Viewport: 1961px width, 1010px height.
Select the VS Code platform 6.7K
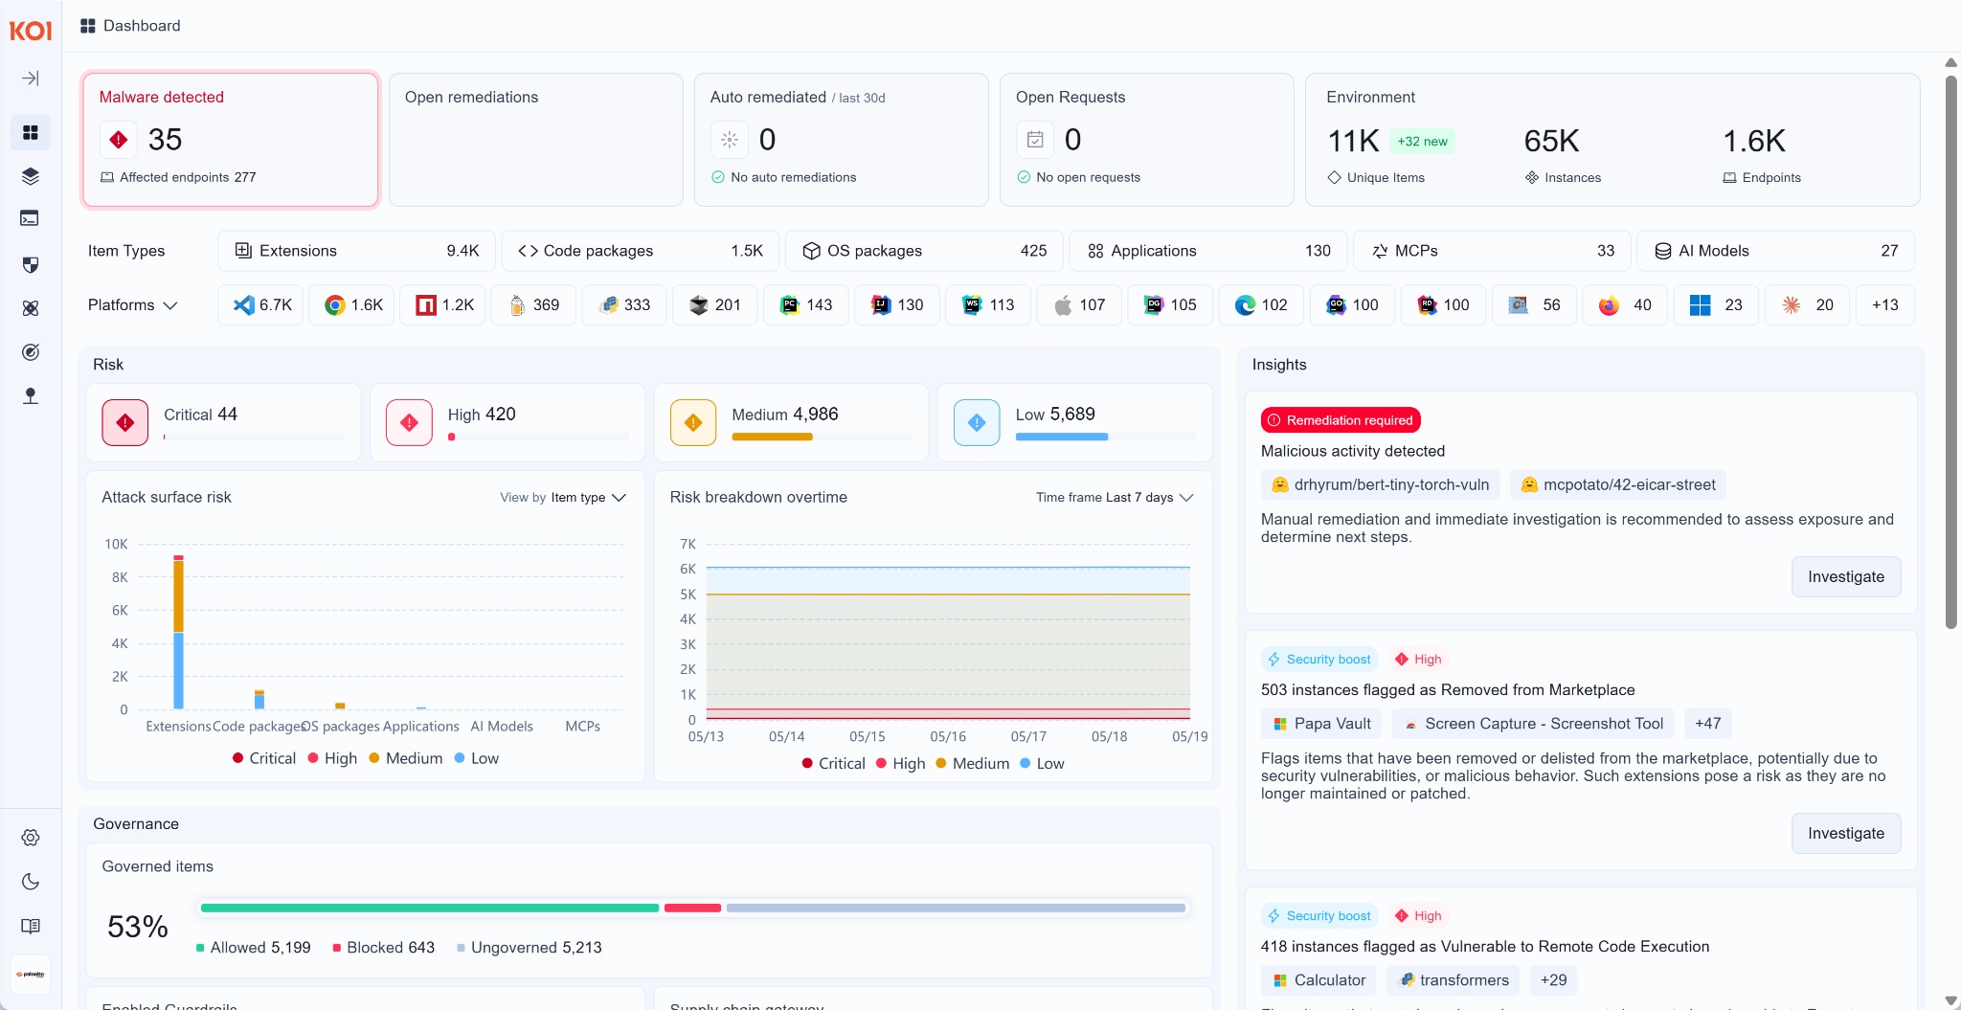pyautogui.click(x=262, y=305)
